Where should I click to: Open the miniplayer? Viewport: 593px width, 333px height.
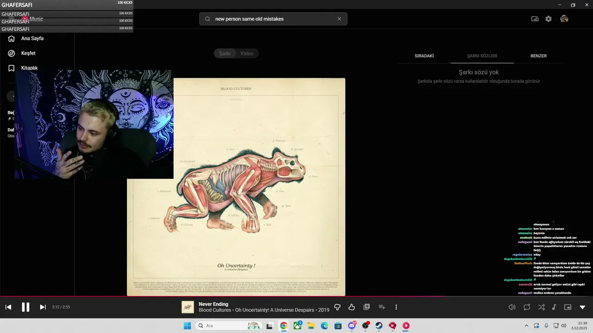tap(568, 307)
